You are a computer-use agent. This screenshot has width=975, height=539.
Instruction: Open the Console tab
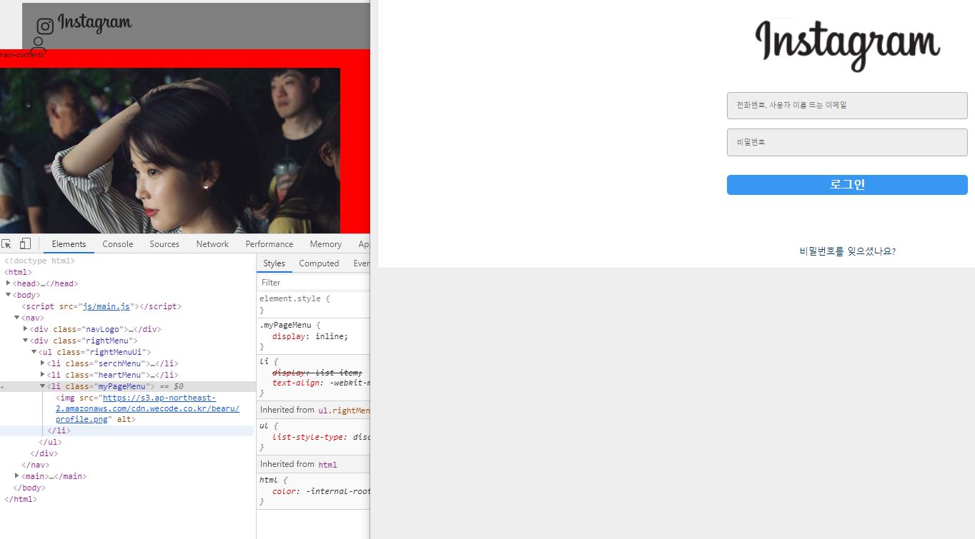[117, 243]
